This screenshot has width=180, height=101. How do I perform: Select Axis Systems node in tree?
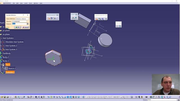click(x=8, y=38)
